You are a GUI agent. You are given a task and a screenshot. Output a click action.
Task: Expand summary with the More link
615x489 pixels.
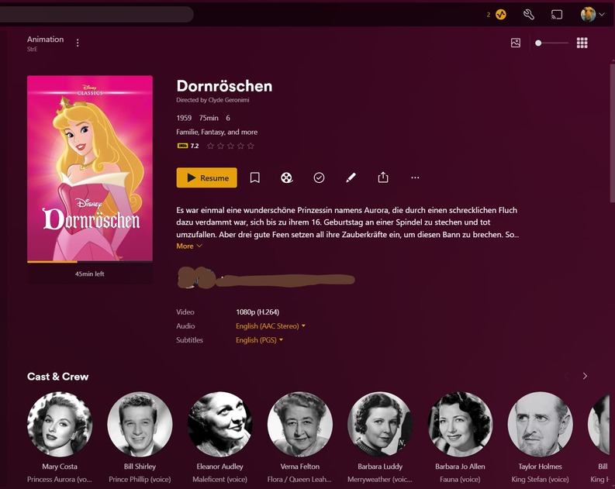[x=189, y=246]
